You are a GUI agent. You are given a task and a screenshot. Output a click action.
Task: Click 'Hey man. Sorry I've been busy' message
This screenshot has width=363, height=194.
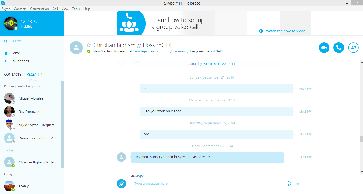click(x=207, y=157)
